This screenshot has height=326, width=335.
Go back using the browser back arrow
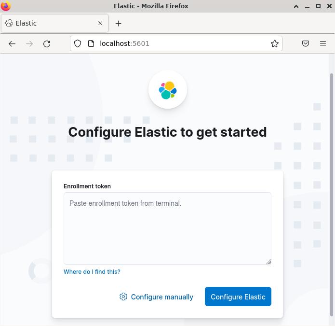click(x=12, y=44)
